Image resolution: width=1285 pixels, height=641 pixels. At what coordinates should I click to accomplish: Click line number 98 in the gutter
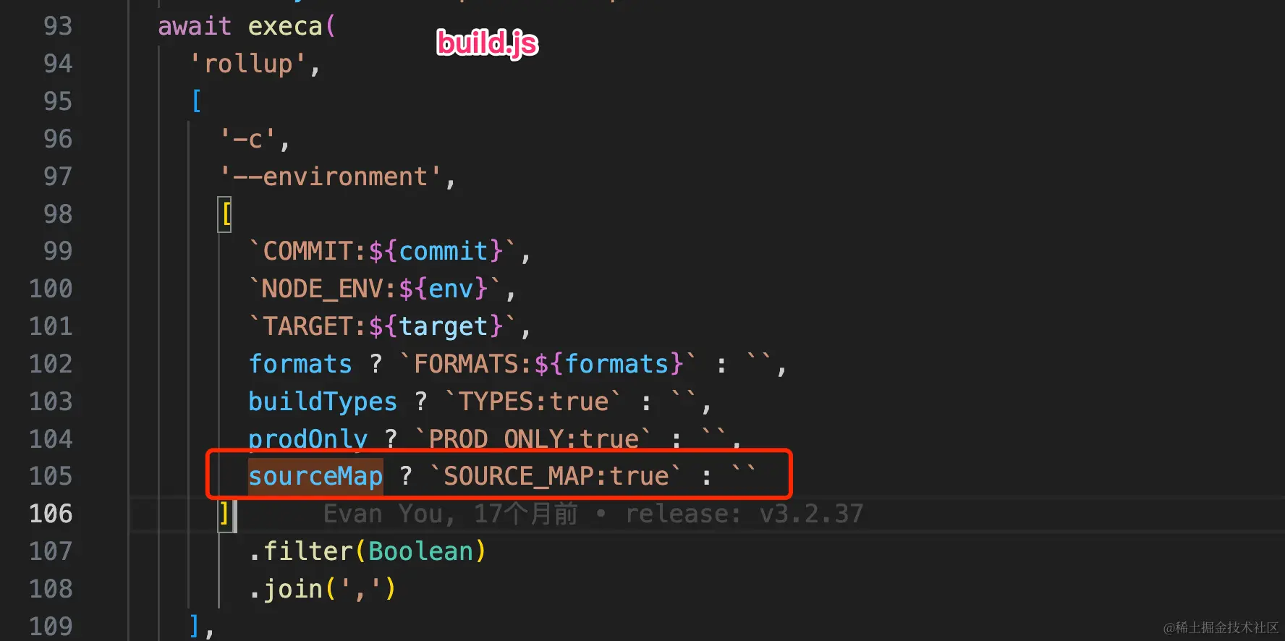[x=58, y=214]
